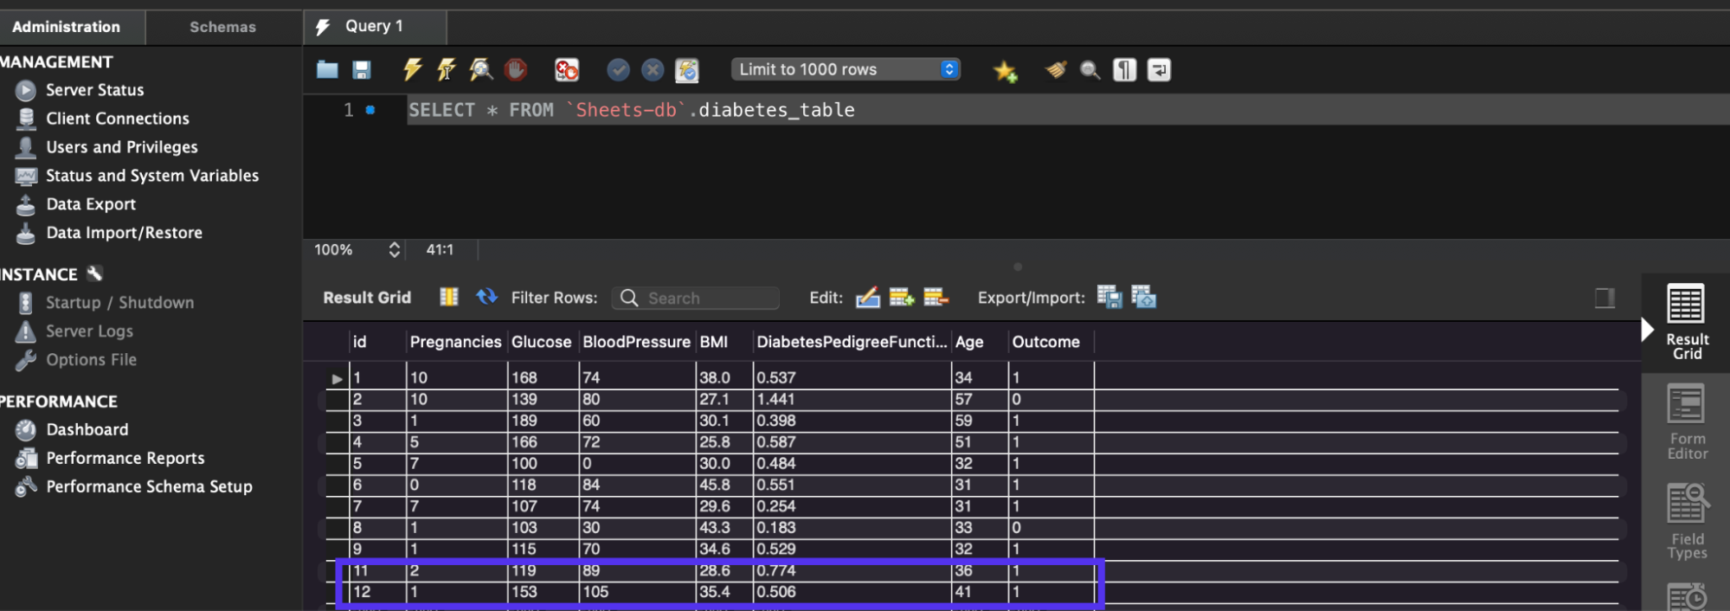Open Options File
Viewport: 1730px width, 611px height.
[x=91, y=360]
